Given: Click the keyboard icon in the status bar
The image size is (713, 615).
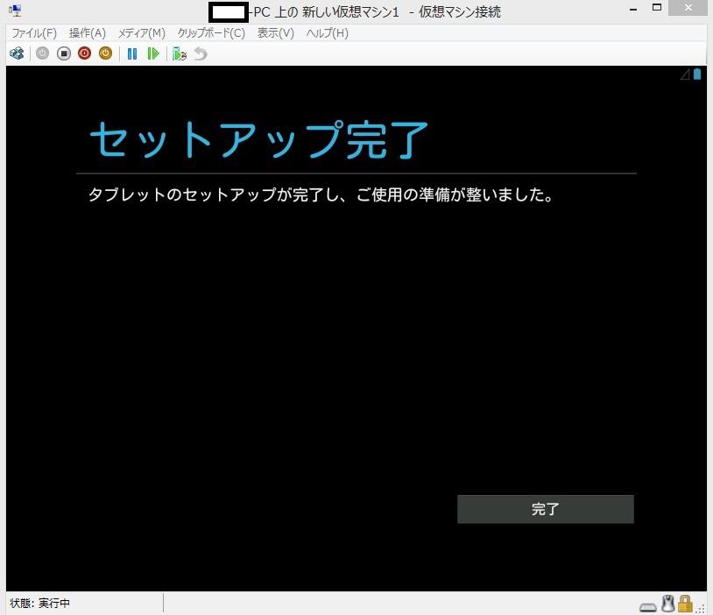Looking at the screenshot, I should [x=648, y=607].
